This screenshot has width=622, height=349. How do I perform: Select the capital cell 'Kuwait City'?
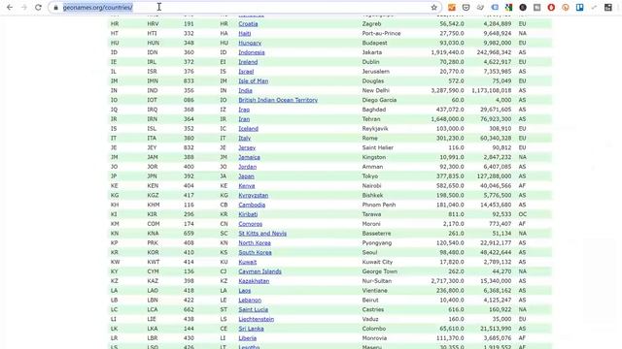(377, 262)
